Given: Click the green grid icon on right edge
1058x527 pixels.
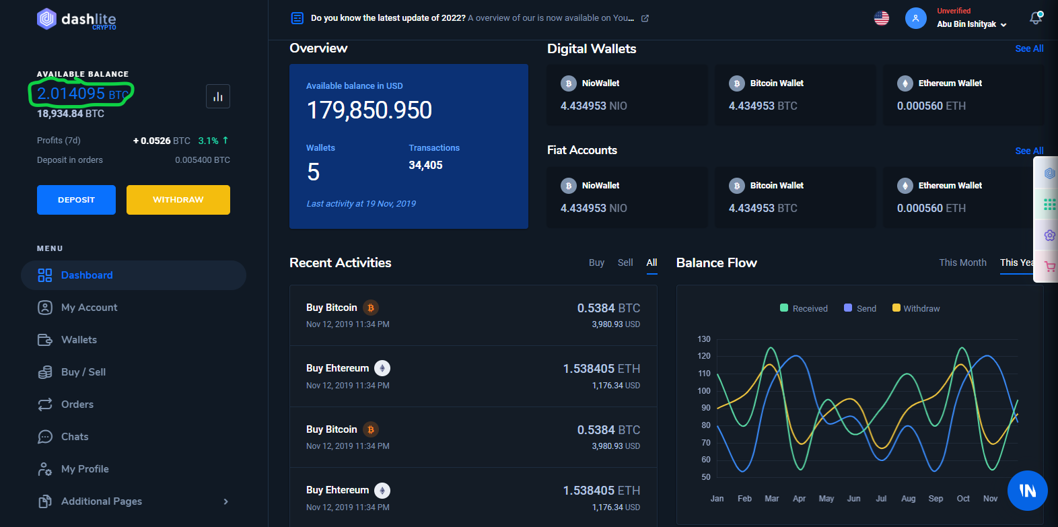Looking at the screenshot, I should (1049, 204).
